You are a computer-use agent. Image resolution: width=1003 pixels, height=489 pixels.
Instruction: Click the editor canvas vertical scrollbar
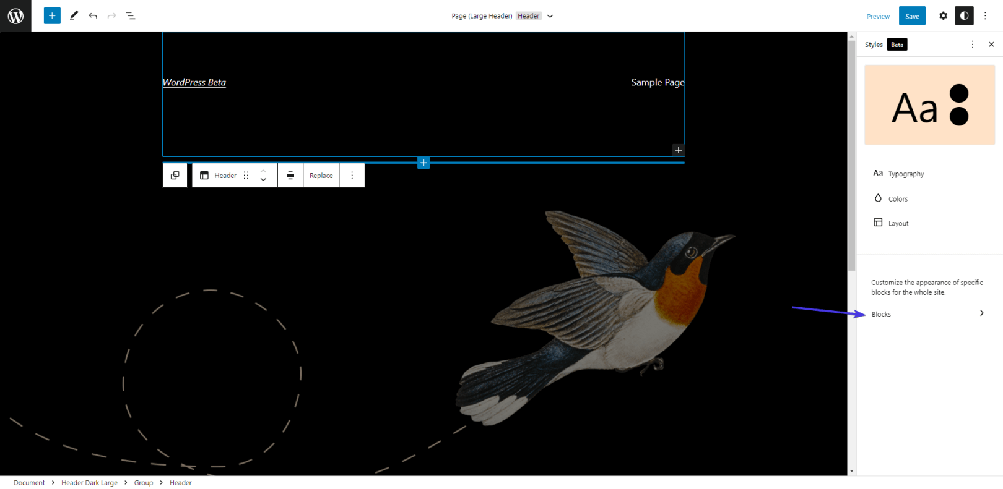point(852,156)
